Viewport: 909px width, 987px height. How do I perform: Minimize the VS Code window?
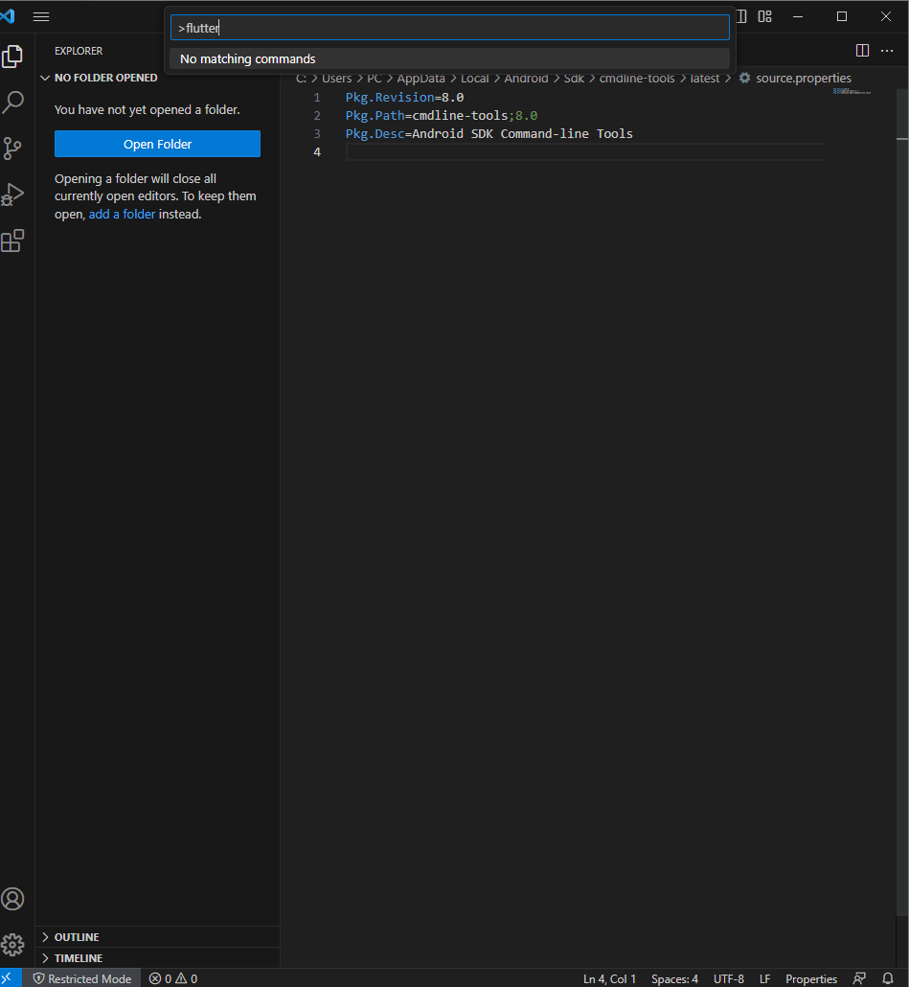798,16
